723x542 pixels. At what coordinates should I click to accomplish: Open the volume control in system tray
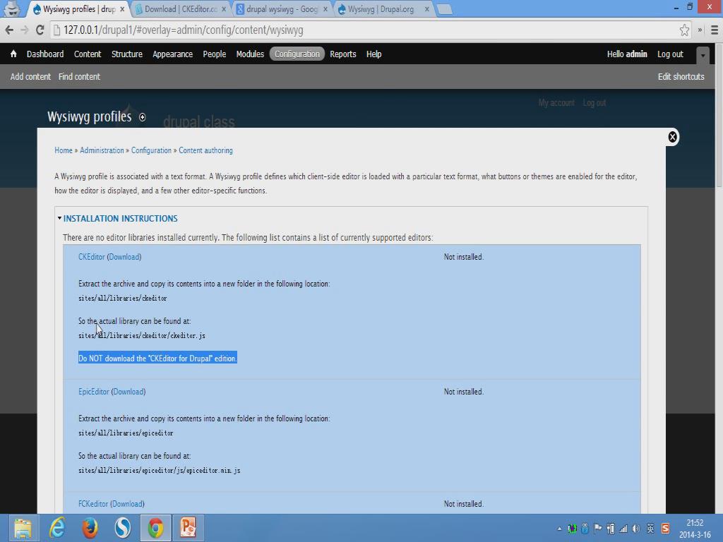pyautogui.click(x=636, y=529)
